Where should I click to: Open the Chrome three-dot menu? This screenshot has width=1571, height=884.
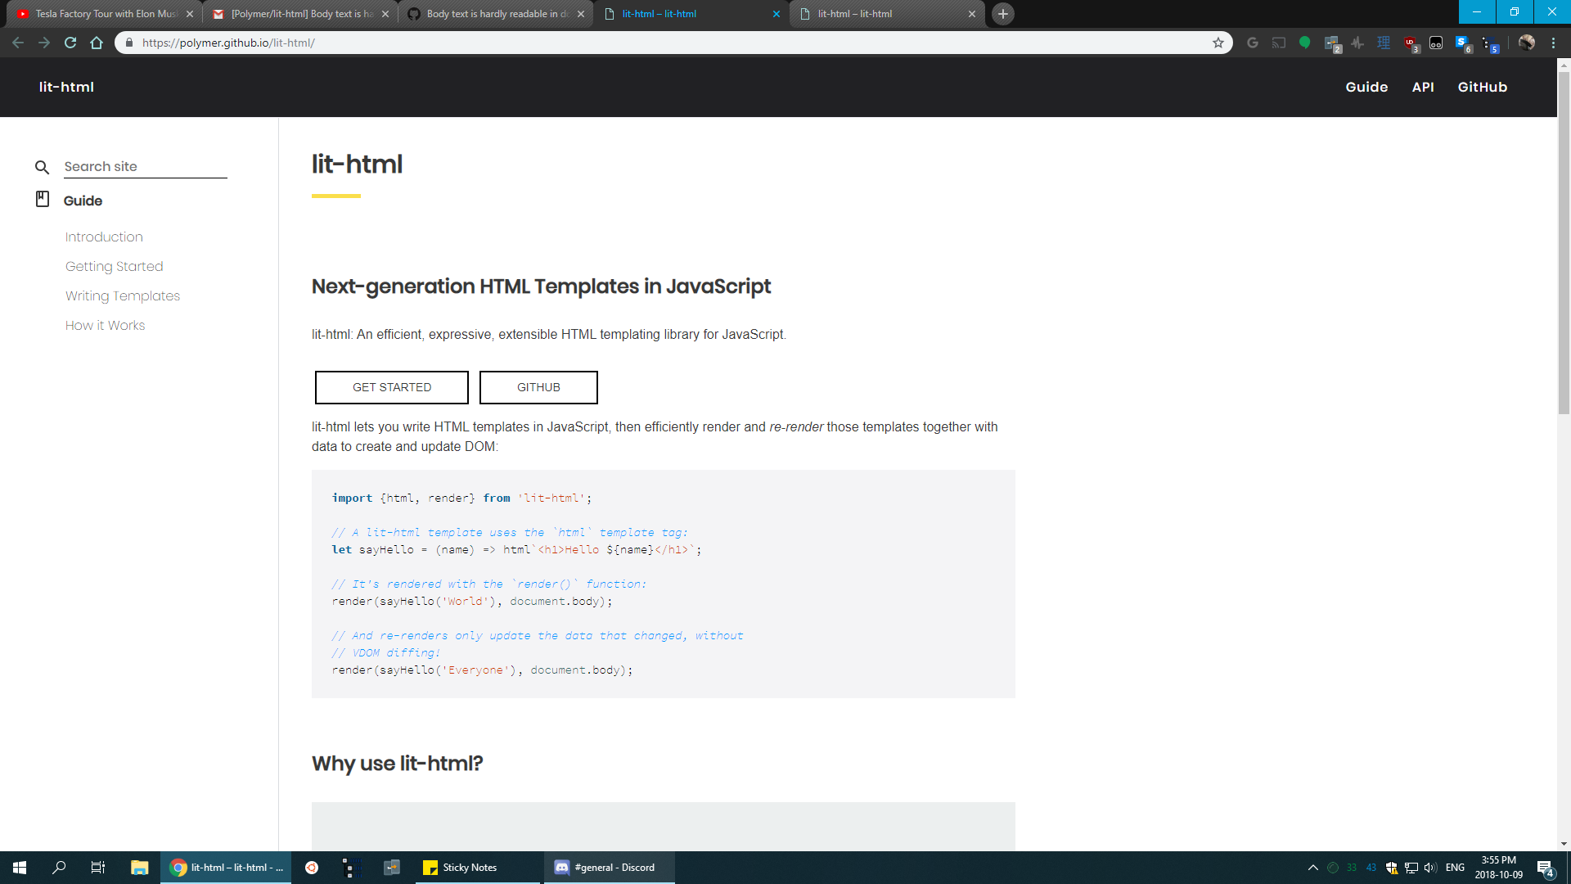pyautogui.click(x=1554, y=43)
